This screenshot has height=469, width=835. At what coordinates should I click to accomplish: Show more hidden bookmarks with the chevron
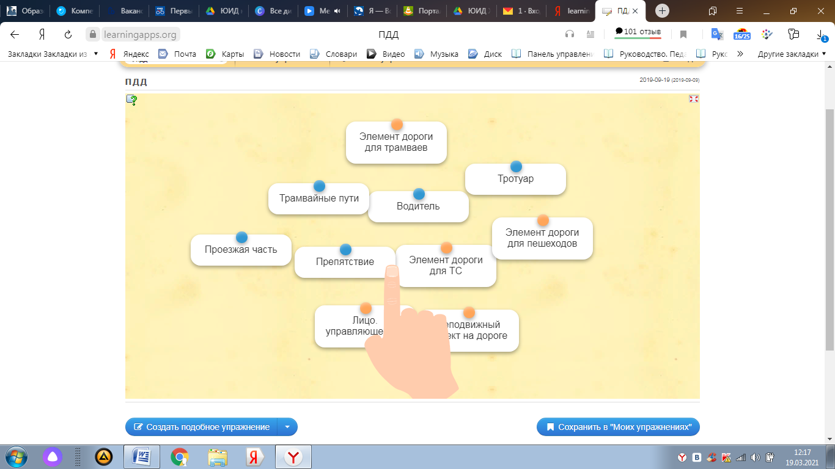[x=740, y=54]
